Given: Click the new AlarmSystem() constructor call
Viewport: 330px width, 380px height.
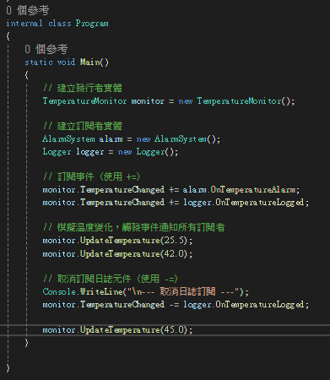Looking at the screenshot, I should tap(178, 139).
